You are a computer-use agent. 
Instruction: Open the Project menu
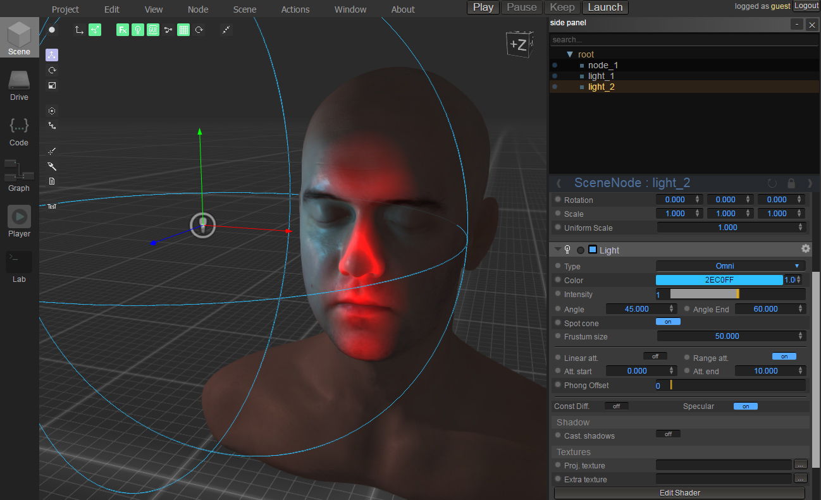[x=66, y=9]
